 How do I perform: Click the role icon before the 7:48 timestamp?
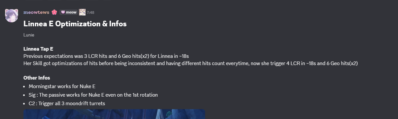pyautogui.click(x=82, y=12)
